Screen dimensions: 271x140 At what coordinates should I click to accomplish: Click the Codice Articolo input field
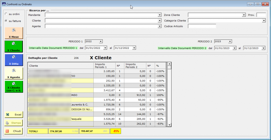(202, 26)
